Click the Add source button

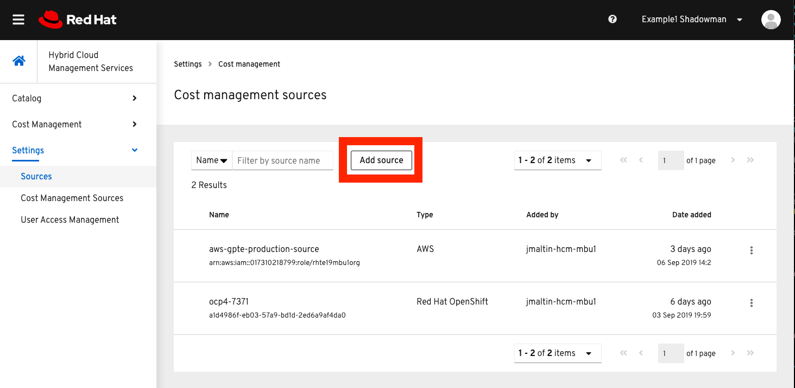(x=381, y=160)
